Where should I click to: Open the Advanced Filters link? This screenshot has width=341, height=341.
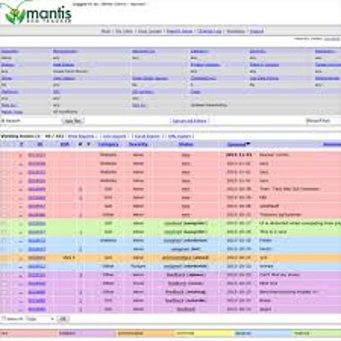pyautogui.click(x=190, y=121)
